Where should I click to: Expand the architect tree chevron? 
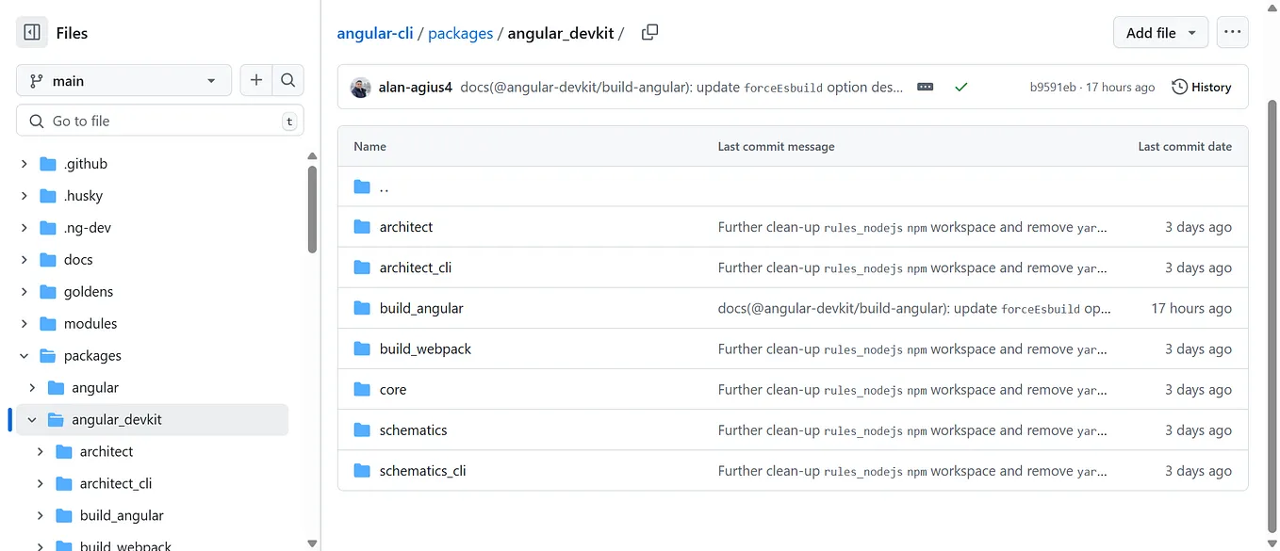pyautogui.click(x=41, y=452)
